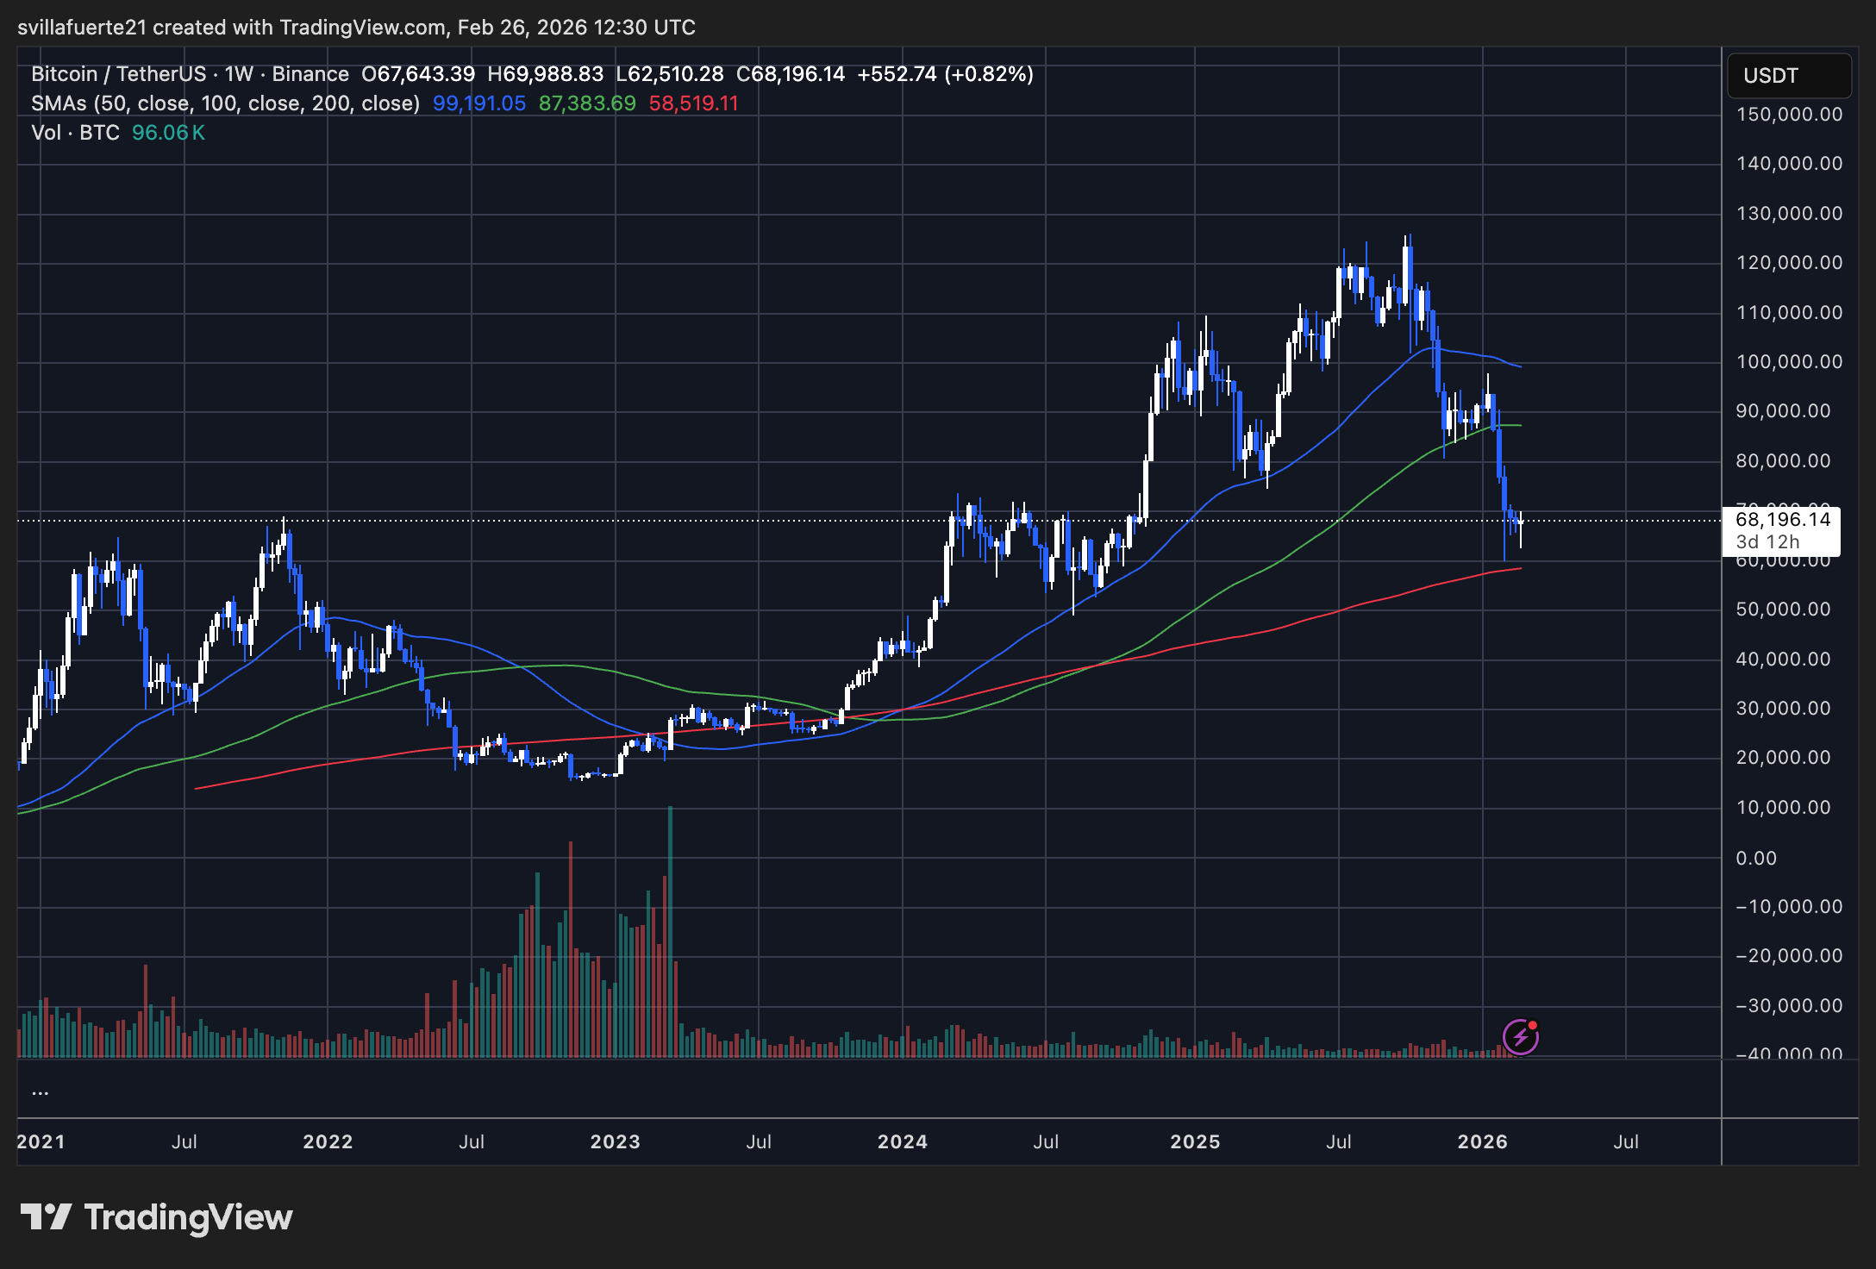Screen dimensions: 1876x1269
Task: Select the Vol · BTC indicator legend
Action: [x=75, y=133]
